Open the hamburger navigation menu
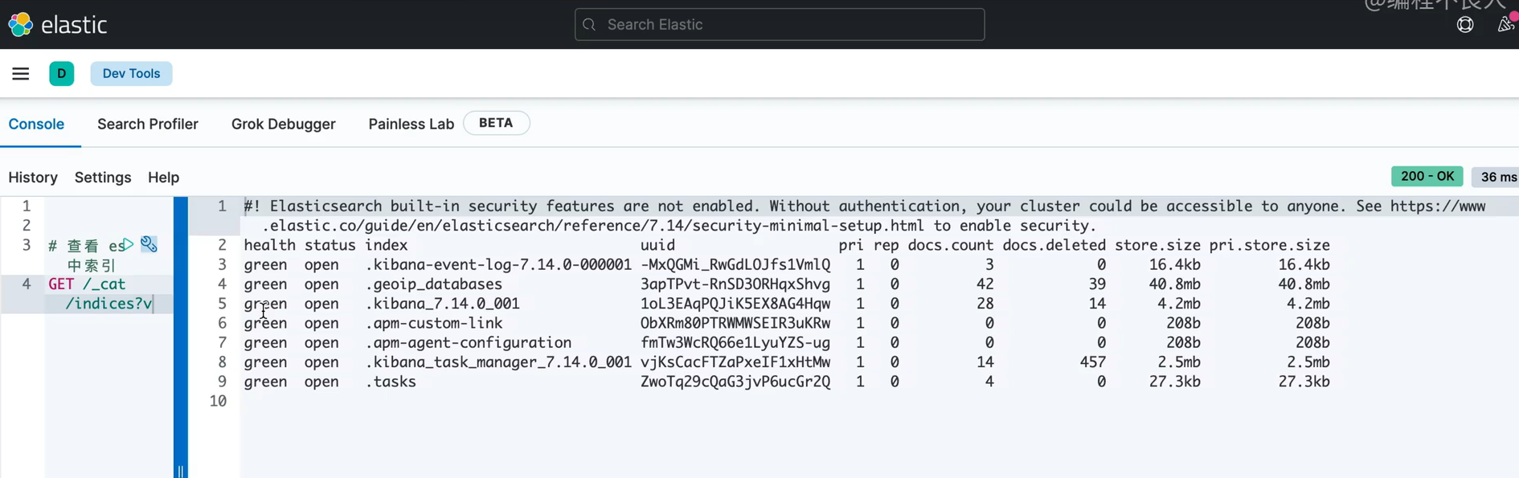The height and width of the screenshot is (478, 1519). pos(21,74)
